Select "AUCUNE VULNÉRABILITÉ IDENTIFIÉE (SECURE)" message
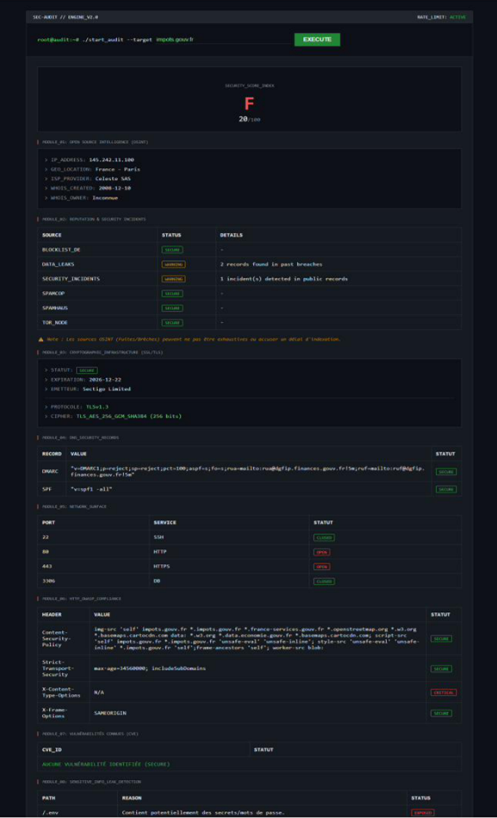This screenshot has height=818, width=497. [x=106, y=765]
